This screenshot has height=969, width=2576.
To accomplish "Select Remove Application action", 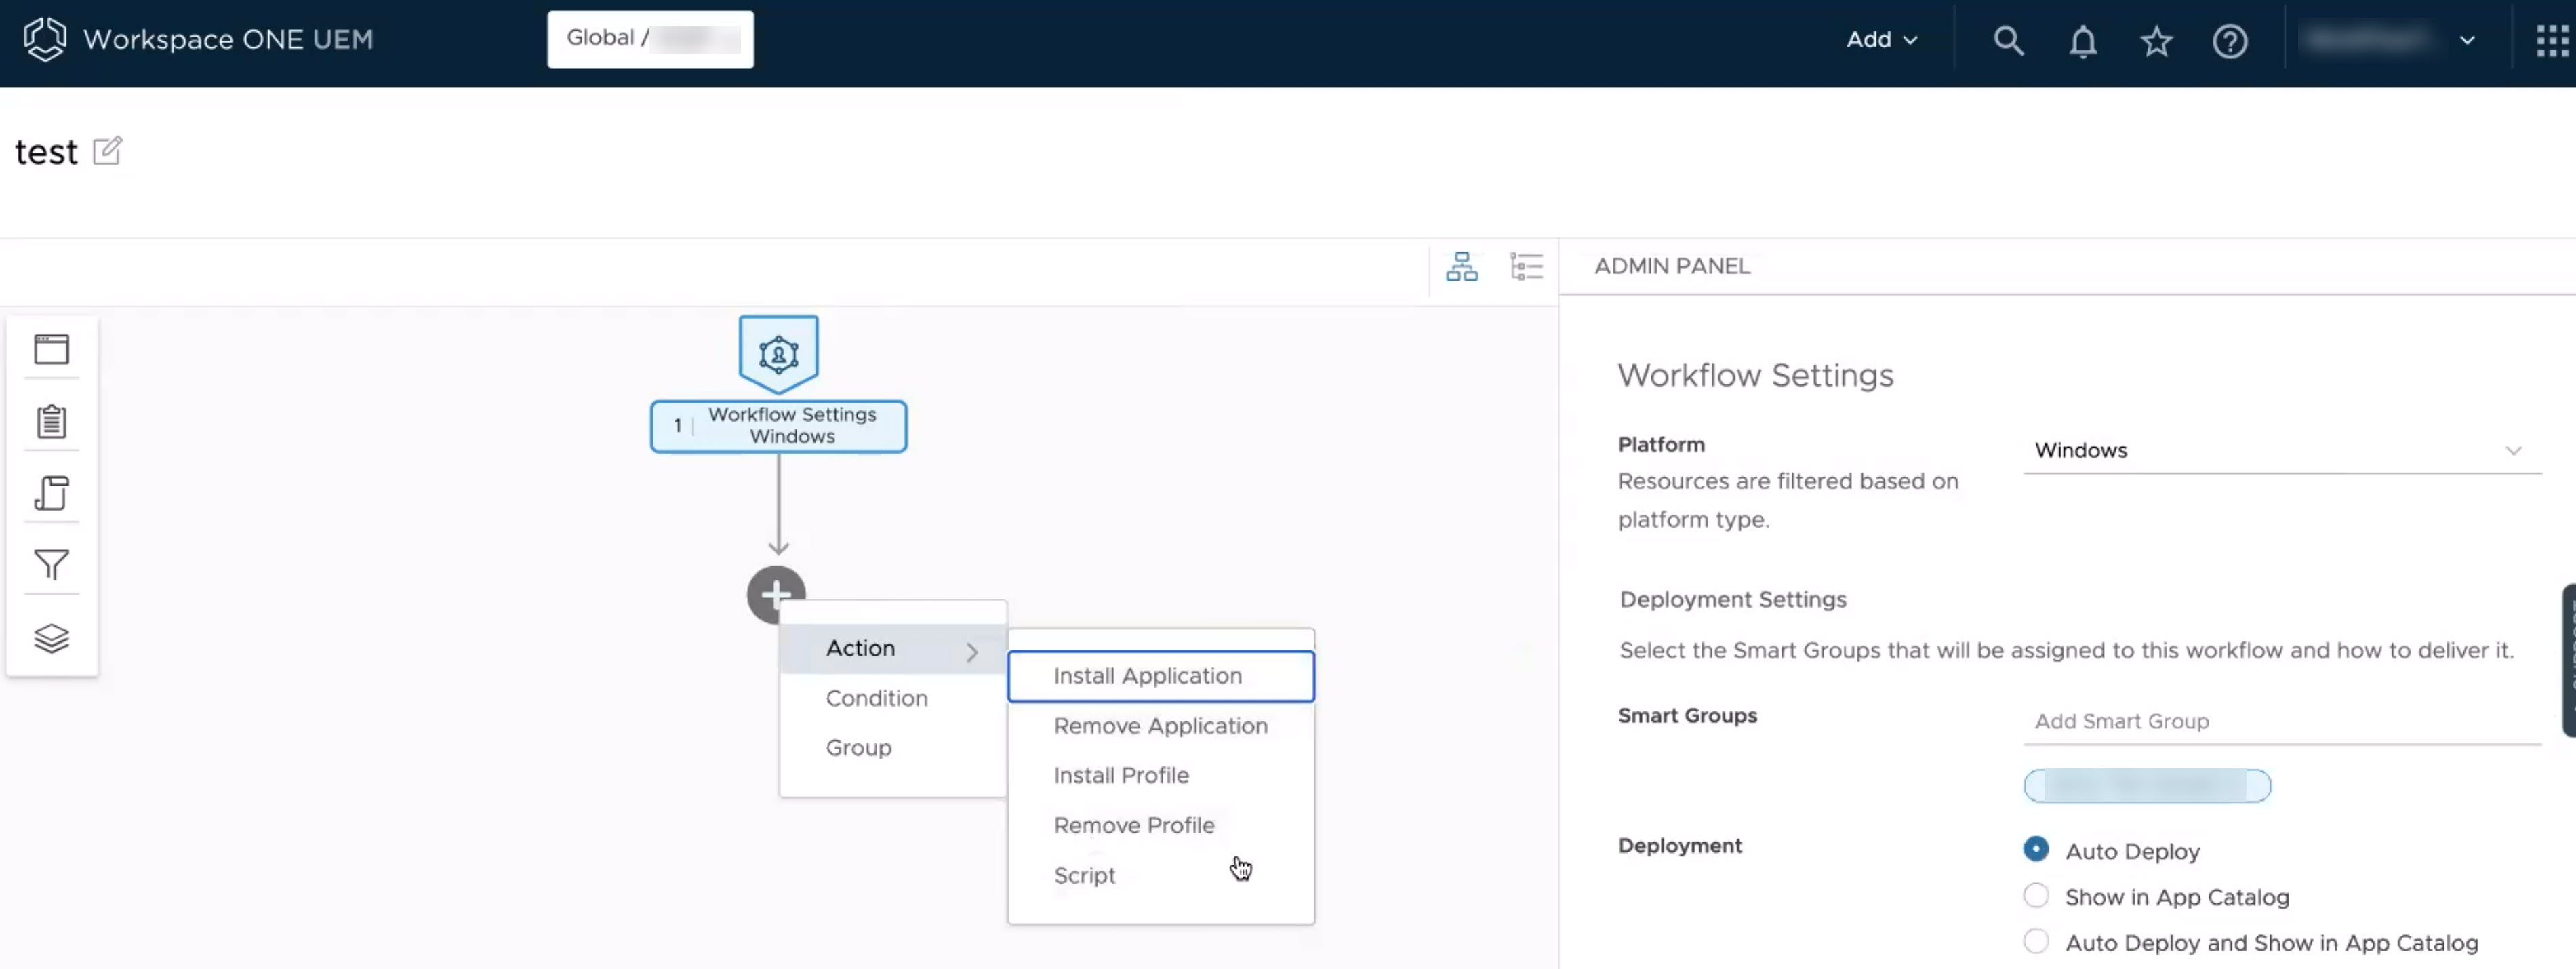I will click(1160, 726).
